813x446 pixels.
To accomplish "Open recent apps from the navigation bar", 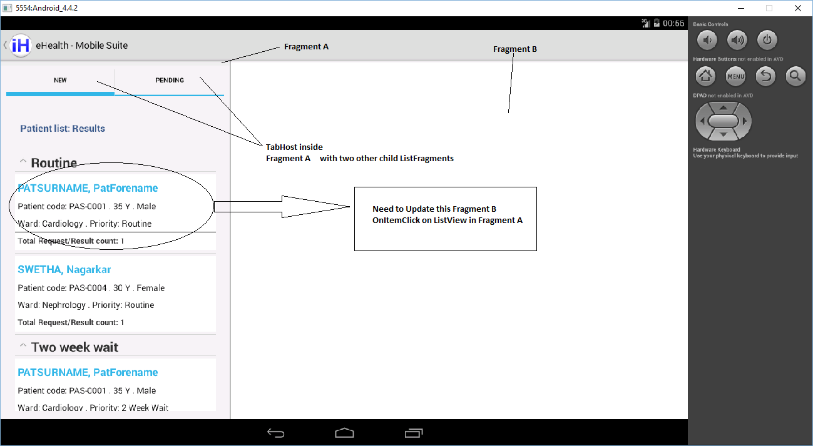I will coord(413,432).
